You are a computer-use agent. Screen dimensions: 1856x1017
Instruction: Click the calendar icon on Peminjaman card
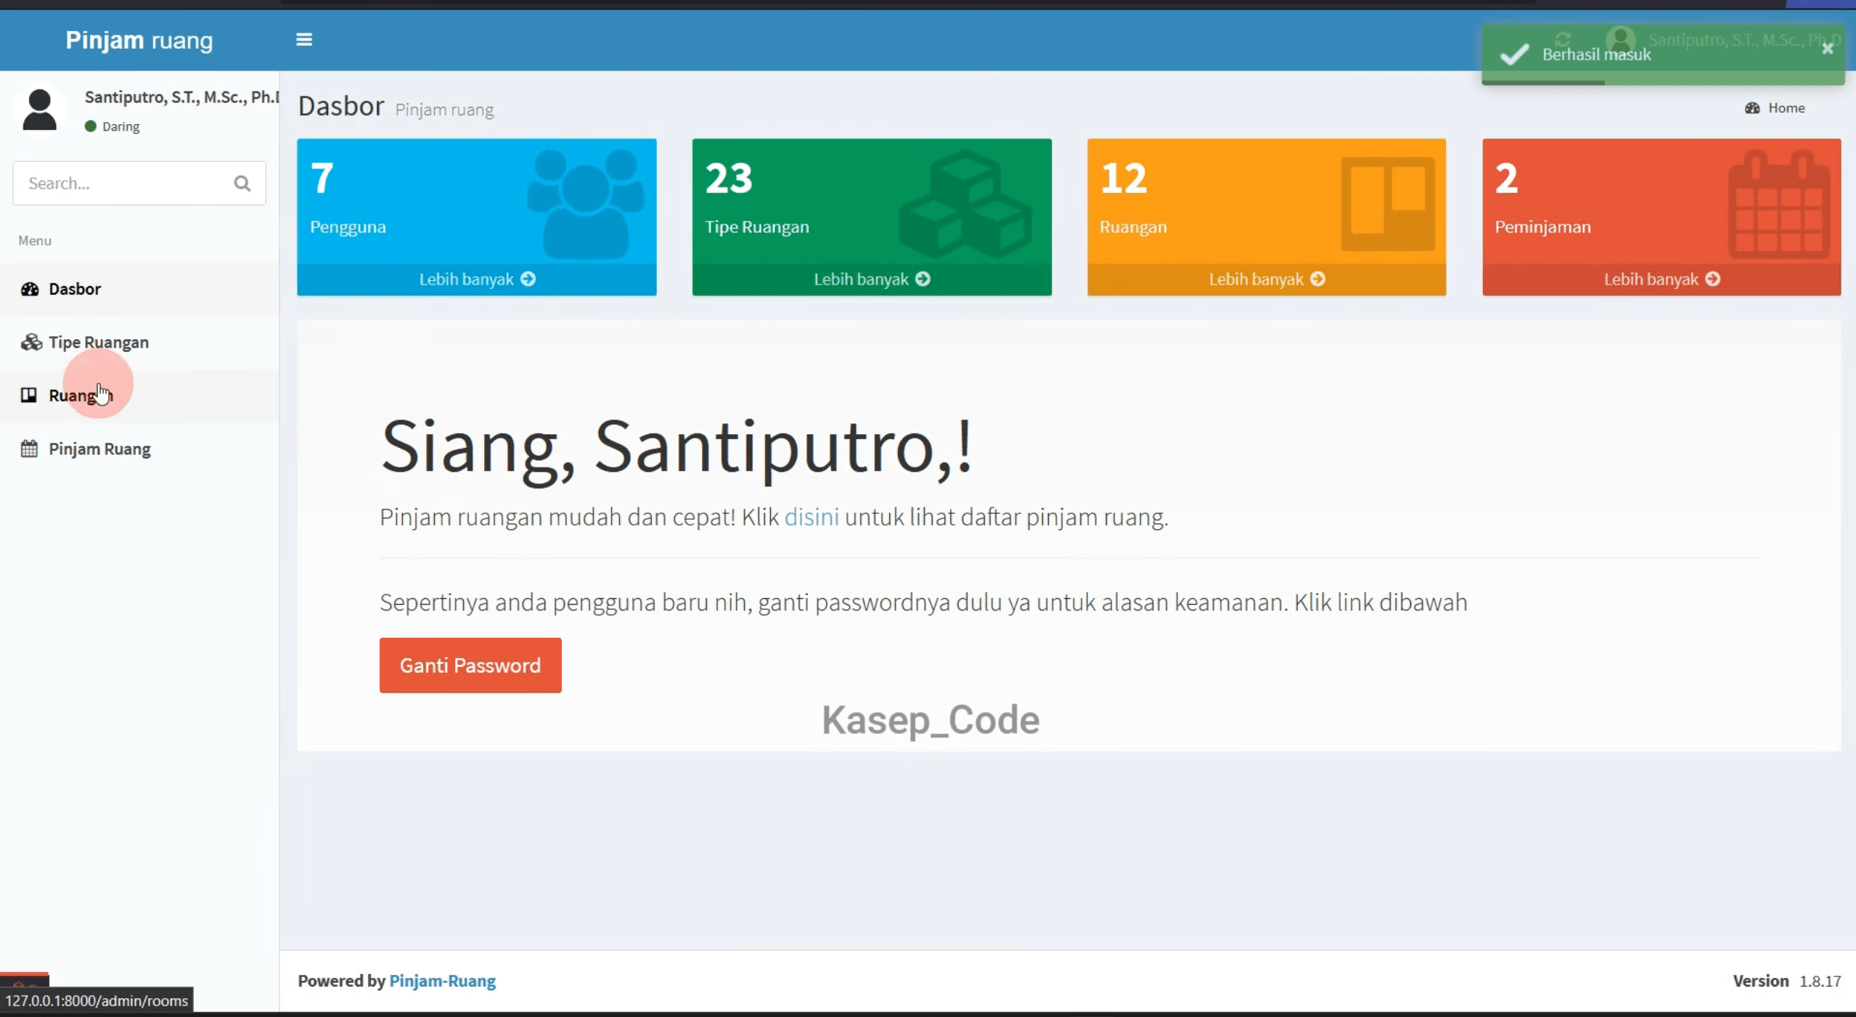coord(1779,204)
